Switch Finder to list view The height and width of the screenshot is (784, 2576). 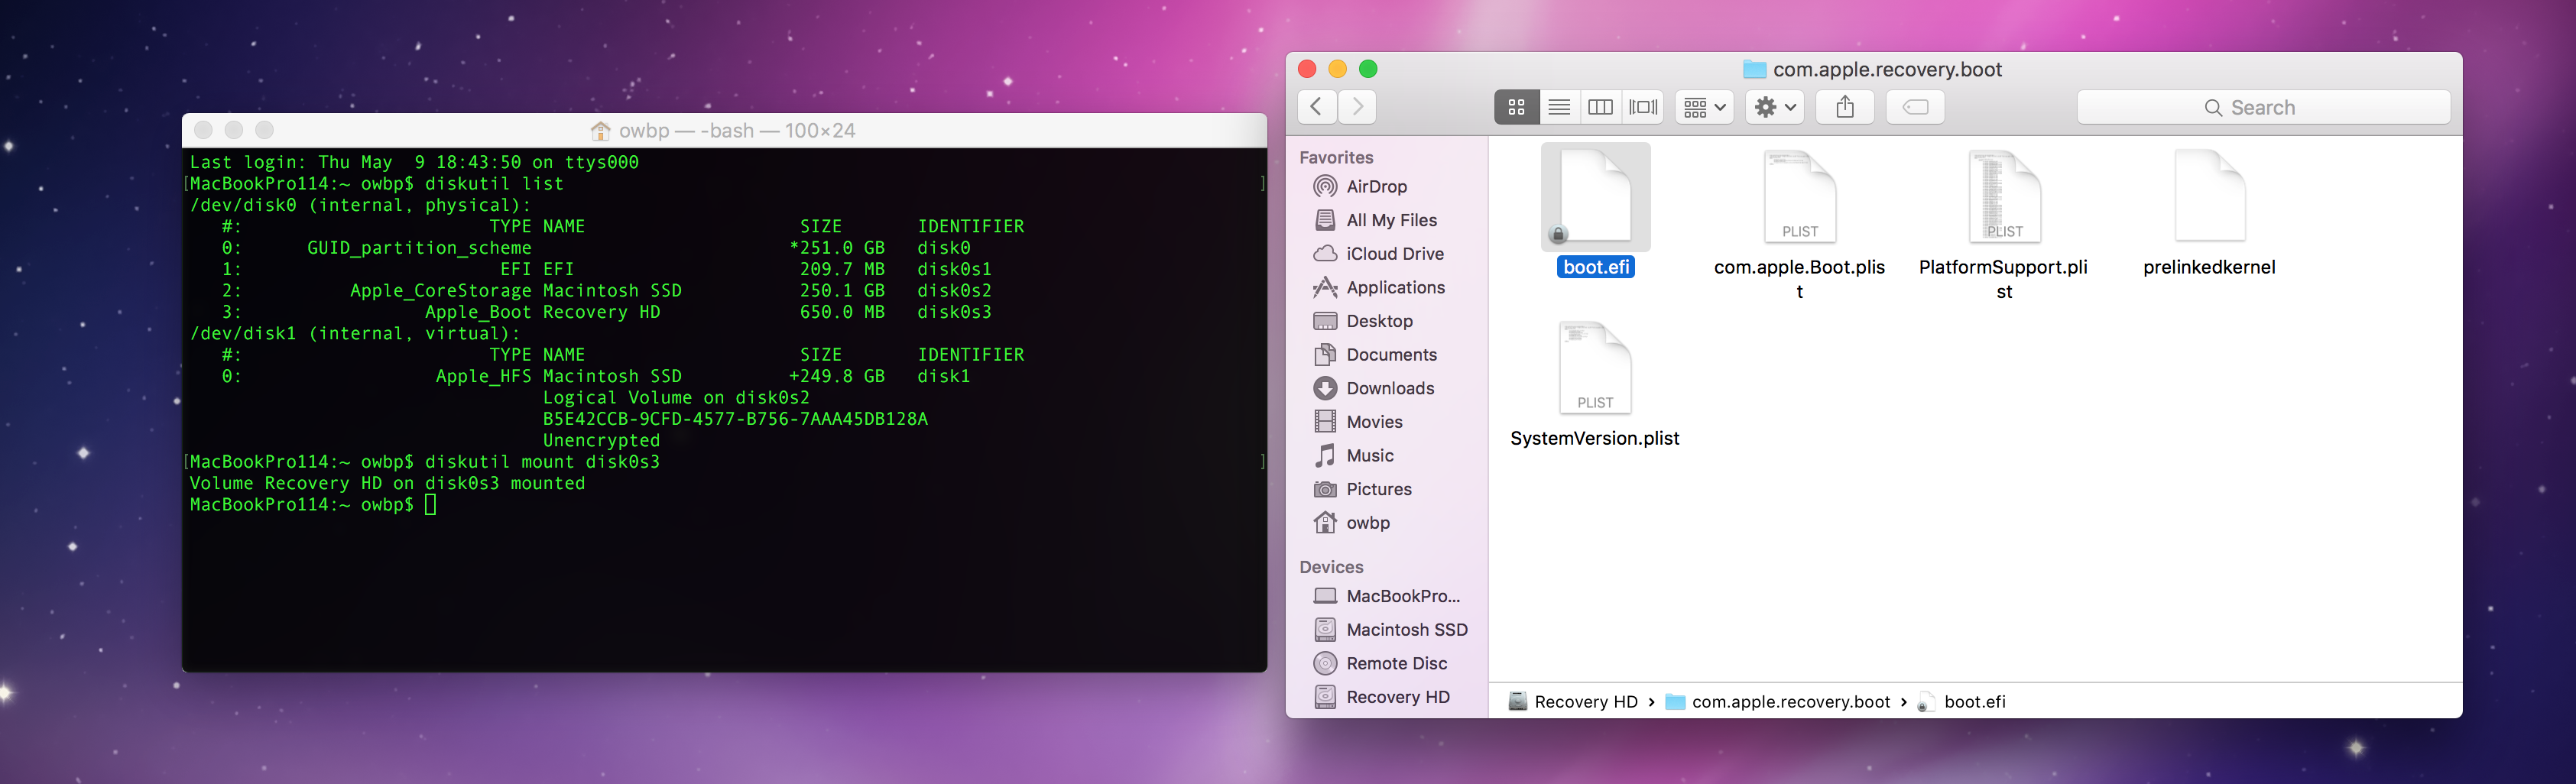click(1559, 107)
